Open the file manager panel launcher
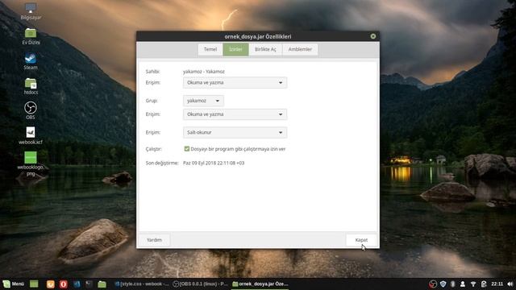The width and height of the screenshot is (516, 290). [x=102, y=284]
